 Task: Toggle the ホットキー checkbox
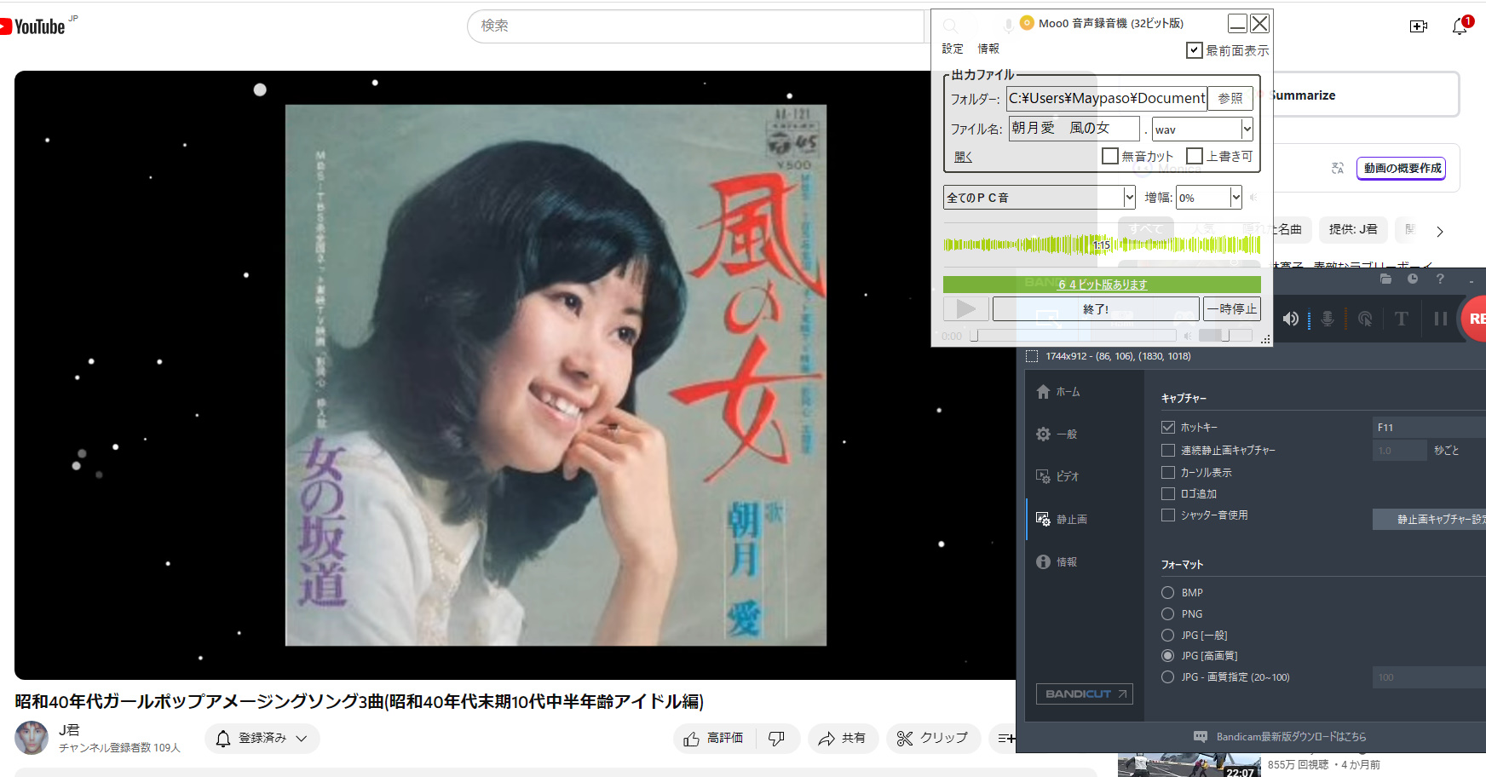coord(1168,428)
